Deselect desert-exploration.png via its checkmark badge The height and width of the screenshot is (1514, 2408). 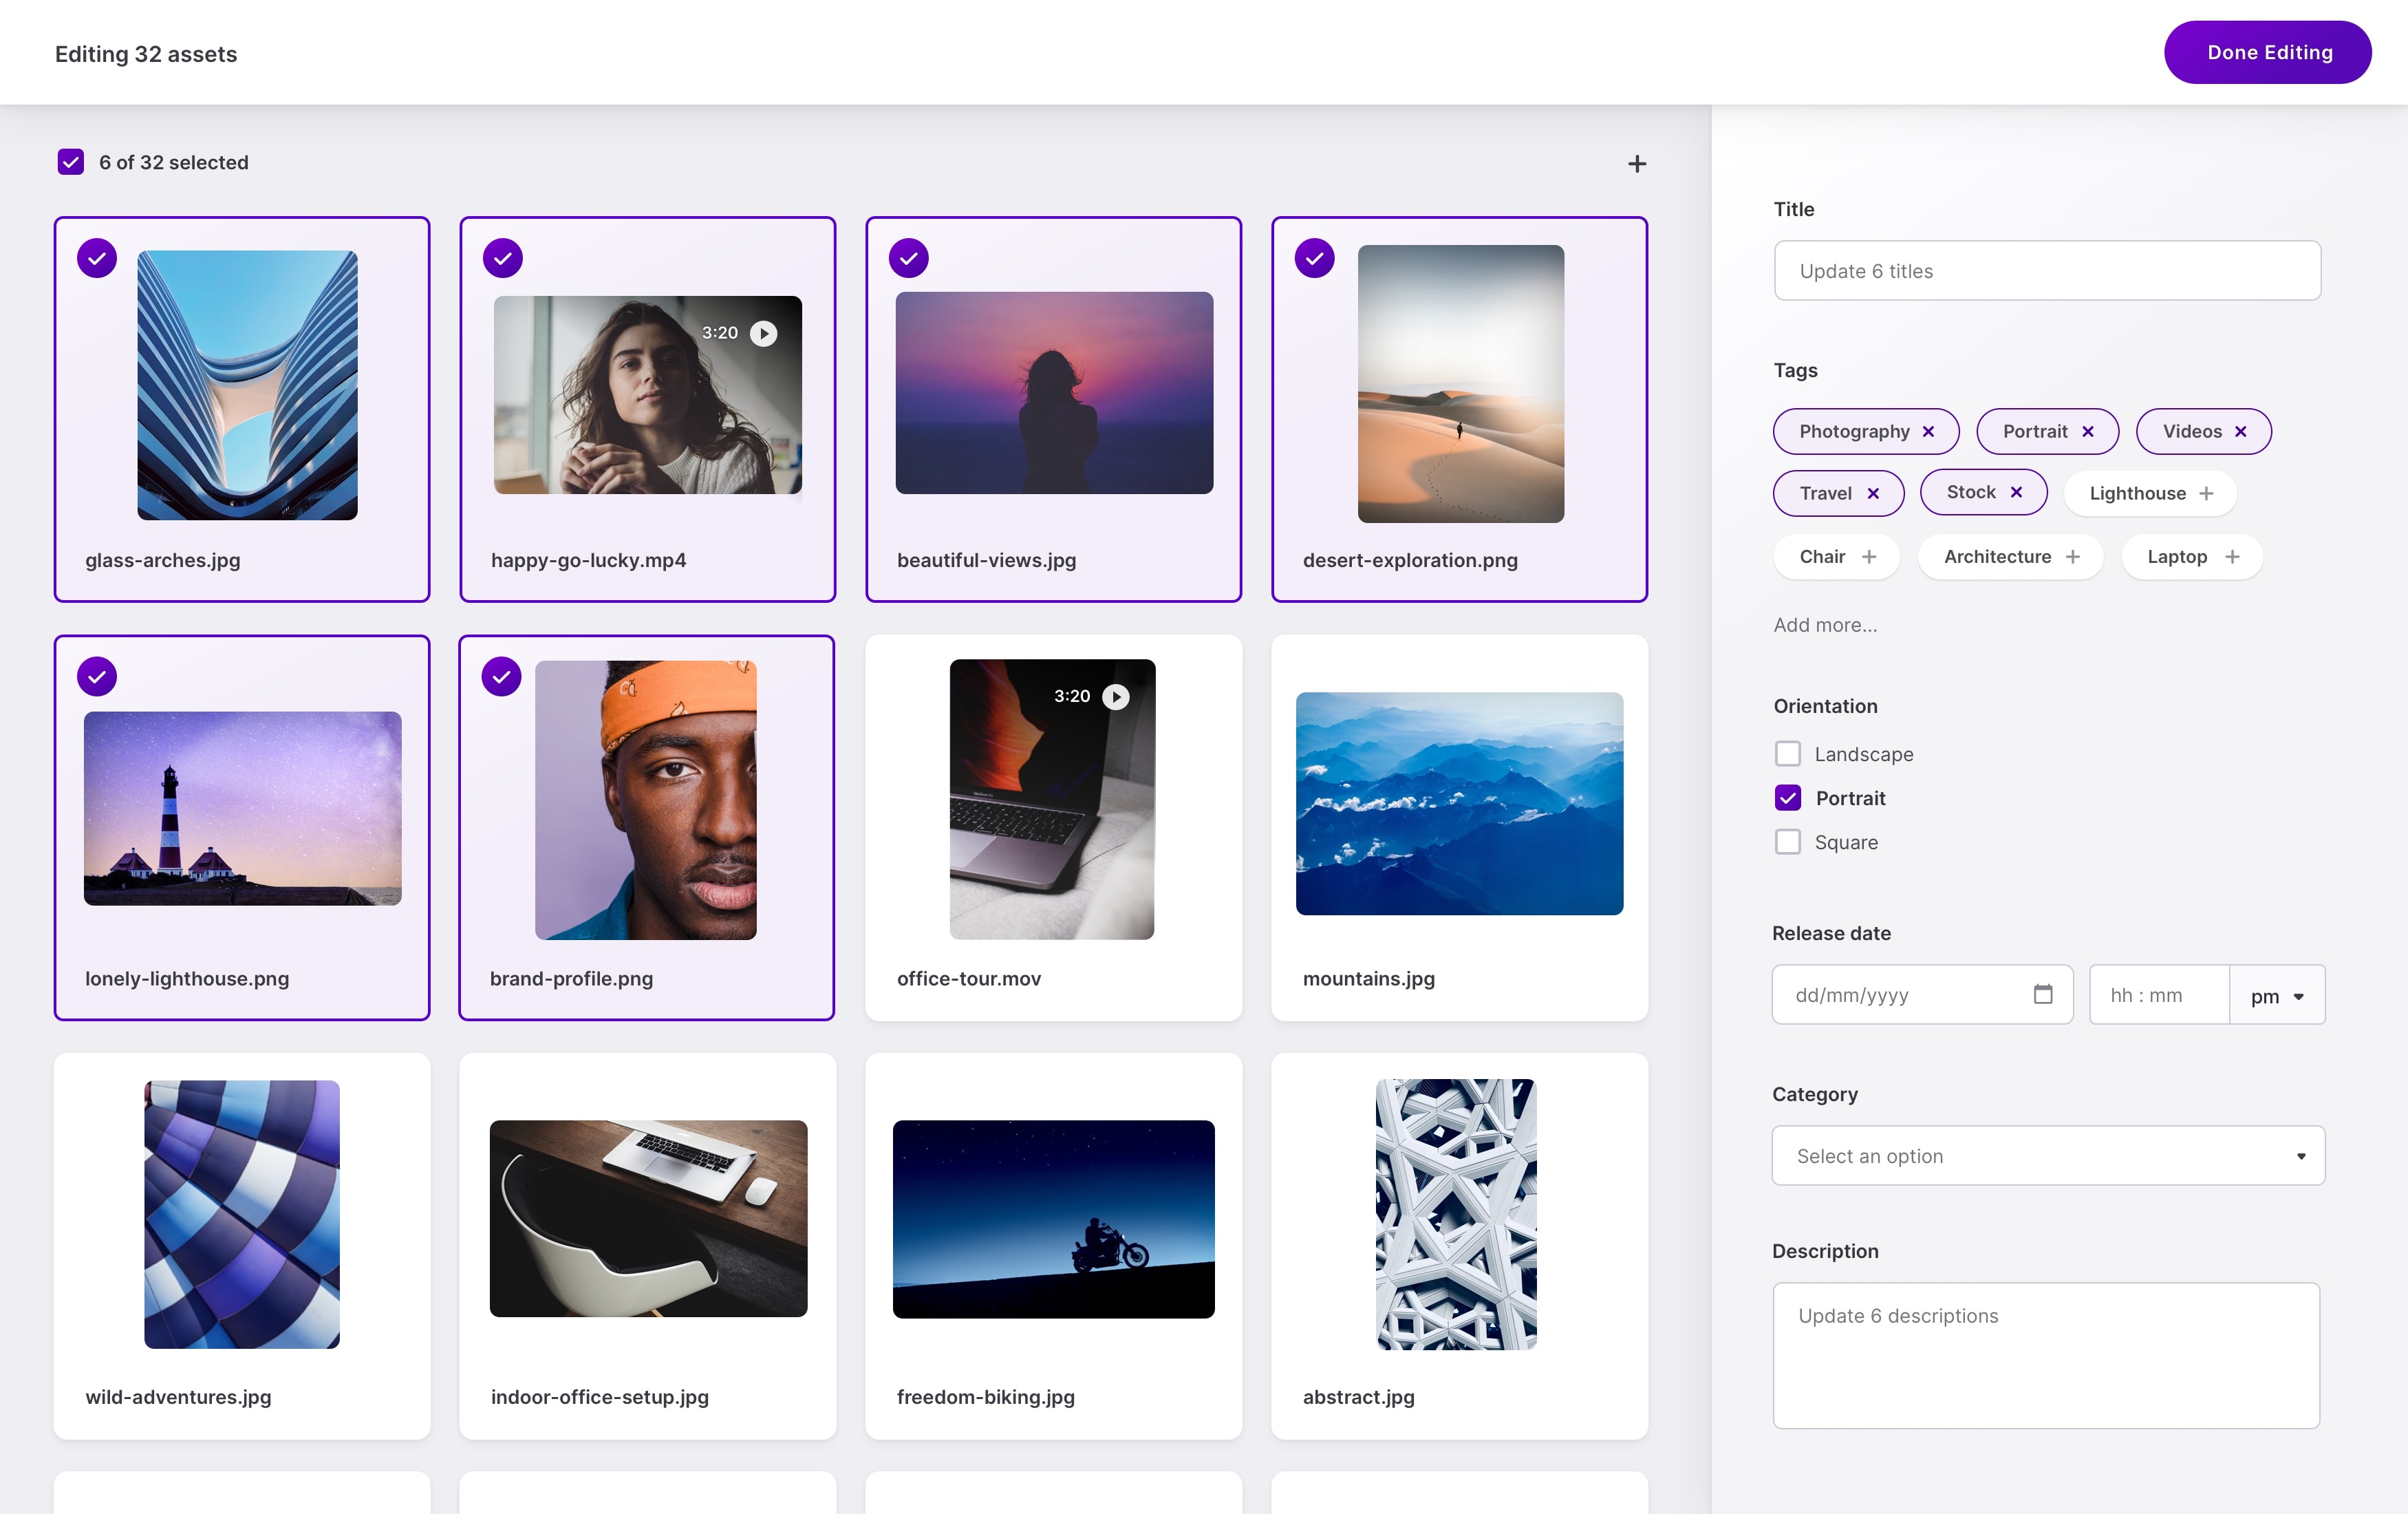pyautogui.click(x=1314, y=257)
